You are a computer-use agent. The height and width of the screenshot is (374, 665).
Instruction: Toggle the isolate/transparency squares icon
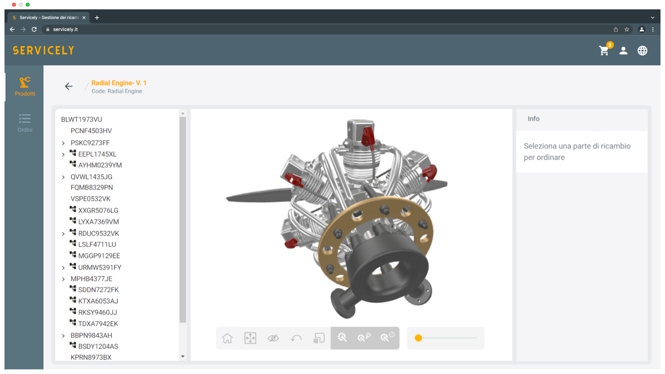click(319, 338)
